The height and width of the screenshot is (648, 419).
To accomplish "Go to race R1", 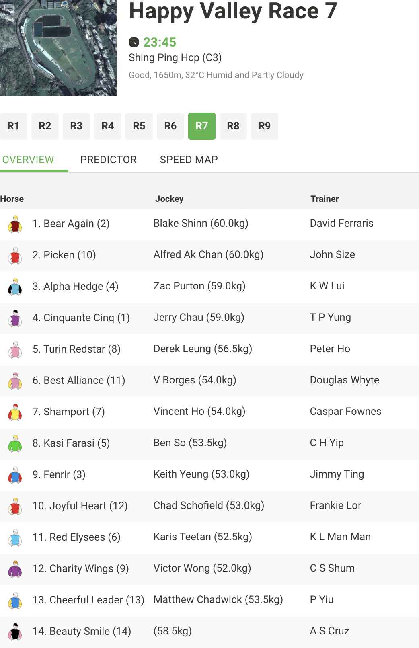I will [x=13, y=126].
